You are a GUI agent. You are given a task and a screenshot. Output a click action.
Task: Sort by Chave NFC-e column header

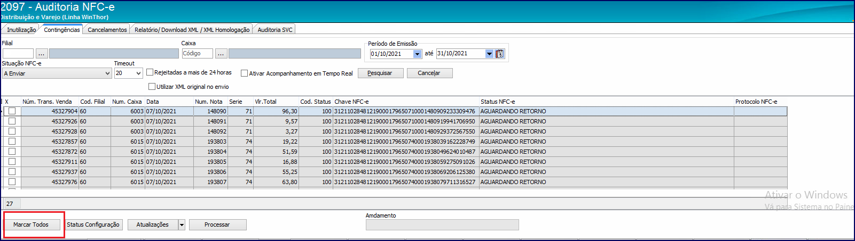406,102
